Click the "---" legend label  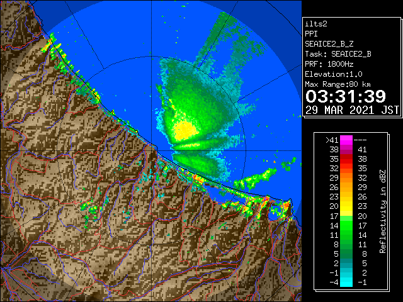tap(360, 140)
